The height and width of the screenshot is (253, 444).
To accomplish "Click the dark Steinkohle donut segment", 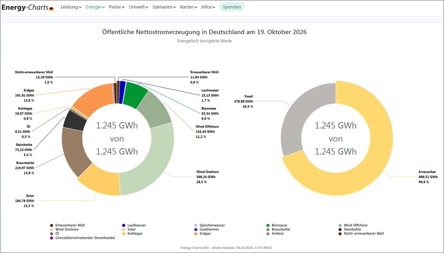I will pos(75,121).
